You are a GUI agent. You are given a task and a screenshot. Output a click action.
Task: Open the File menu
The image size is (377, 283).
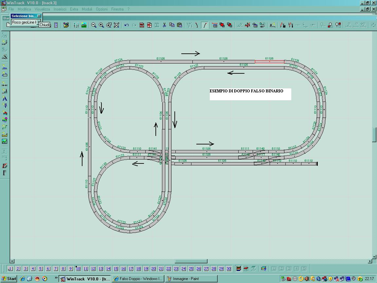tap(11, 9)
